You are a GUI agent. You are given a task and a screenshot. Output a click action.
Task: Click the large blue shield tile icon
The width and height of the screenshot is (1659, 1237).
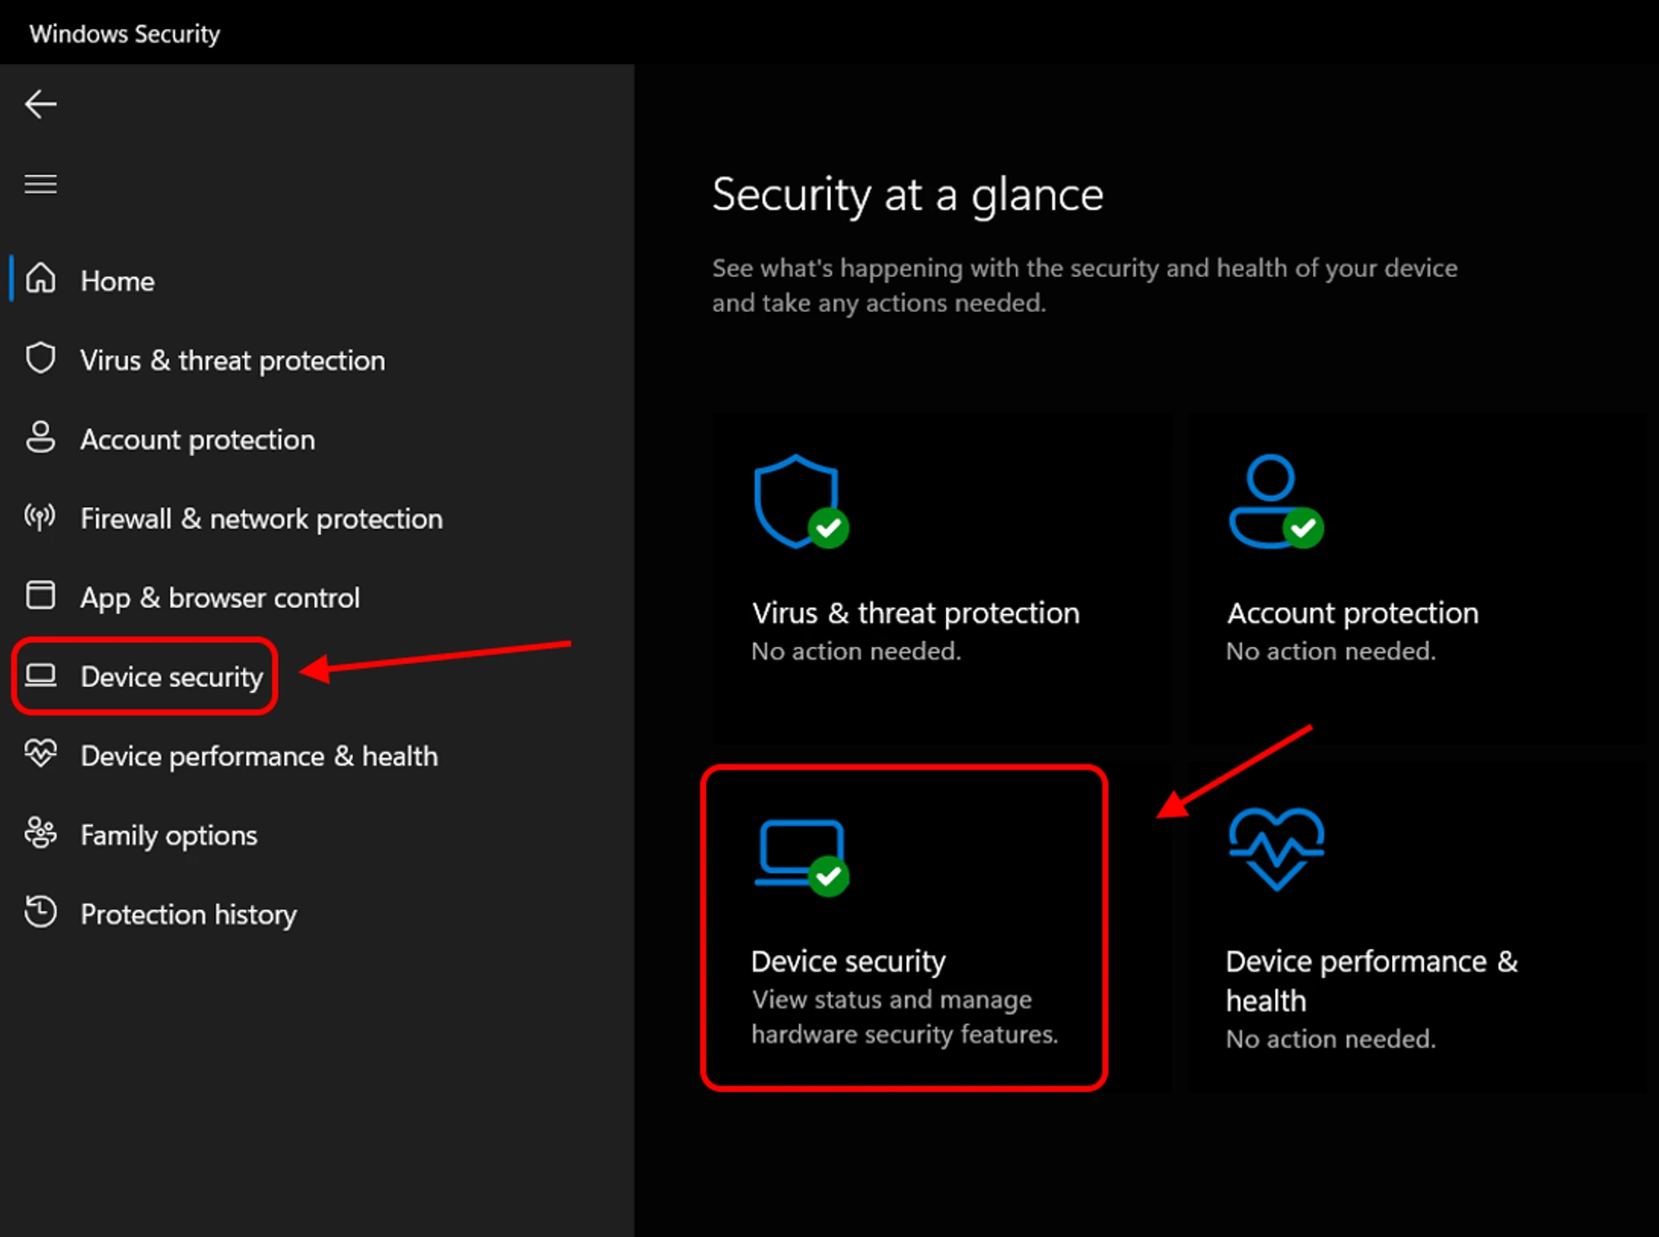[x=796, y=500]
